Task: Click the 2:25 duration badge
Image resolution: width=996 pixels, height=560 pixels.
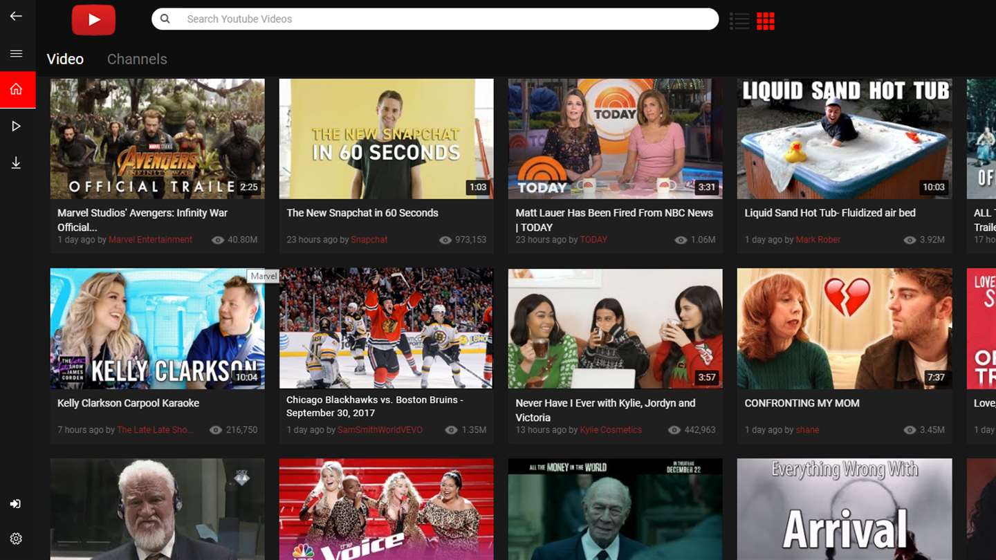Action: [249, 187]
